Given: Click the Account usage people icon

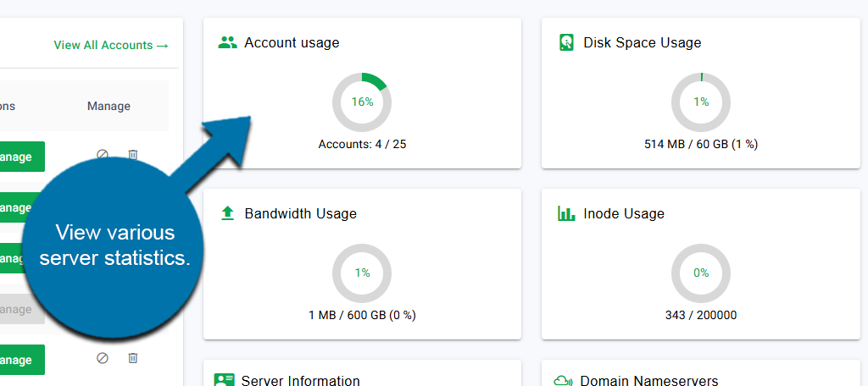Looking at the screenshot, I should (x=227, y=42).
